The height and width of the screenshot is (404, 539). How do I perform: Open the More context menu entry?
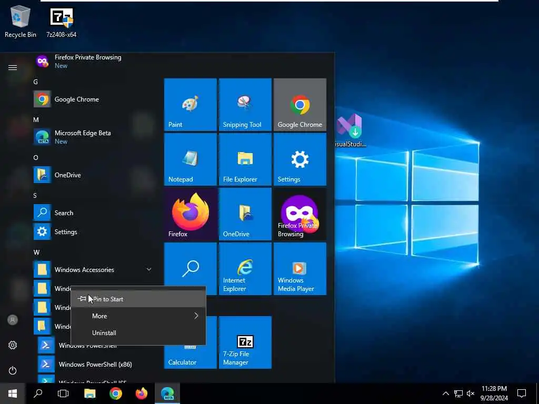point(138,316)
